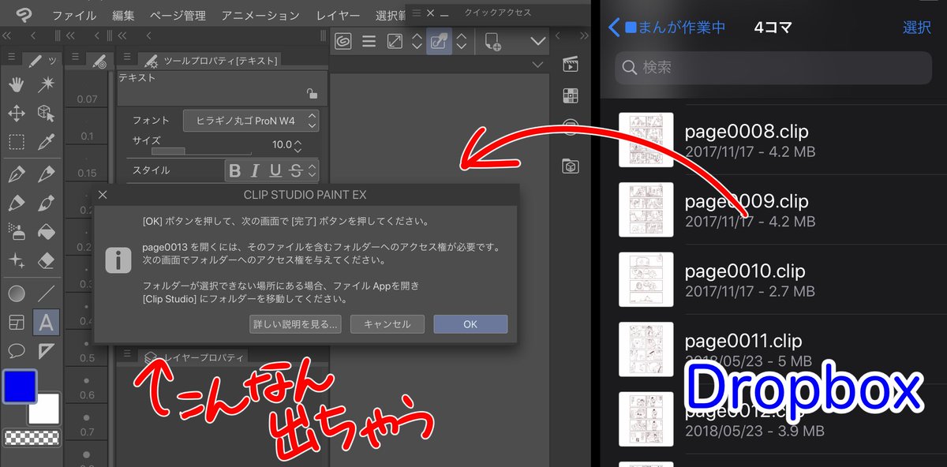The image size is (947, 467).
Task: Select the Text tool
Action: tap(47, 322)
